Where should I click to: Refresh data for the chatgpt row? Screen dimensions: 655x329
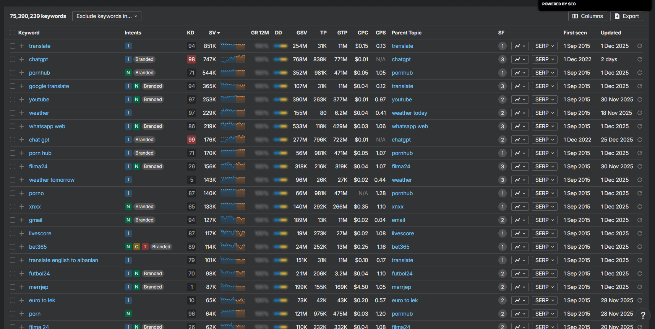click(640, 59)
